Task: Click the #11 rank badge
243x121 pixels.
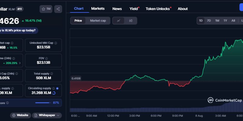Action: 19,9
